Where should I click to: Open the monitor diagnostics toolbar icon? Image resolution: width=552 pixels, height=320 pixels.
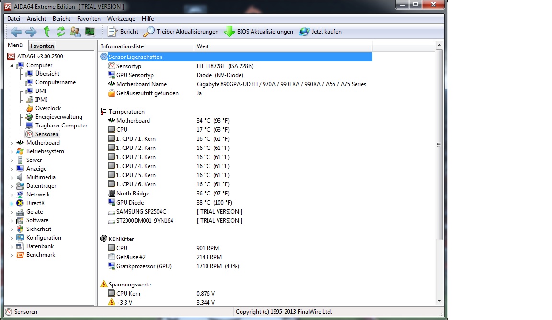(90, 32)
